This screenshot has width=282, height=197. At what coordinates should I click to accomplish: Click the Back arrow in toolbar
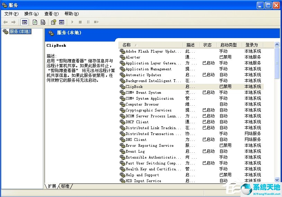tap(6, 22)
